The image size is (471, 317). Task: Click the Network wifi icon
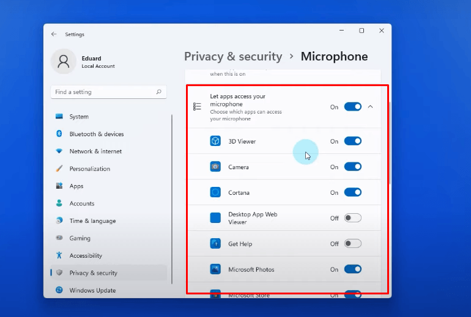coord(59,151)
